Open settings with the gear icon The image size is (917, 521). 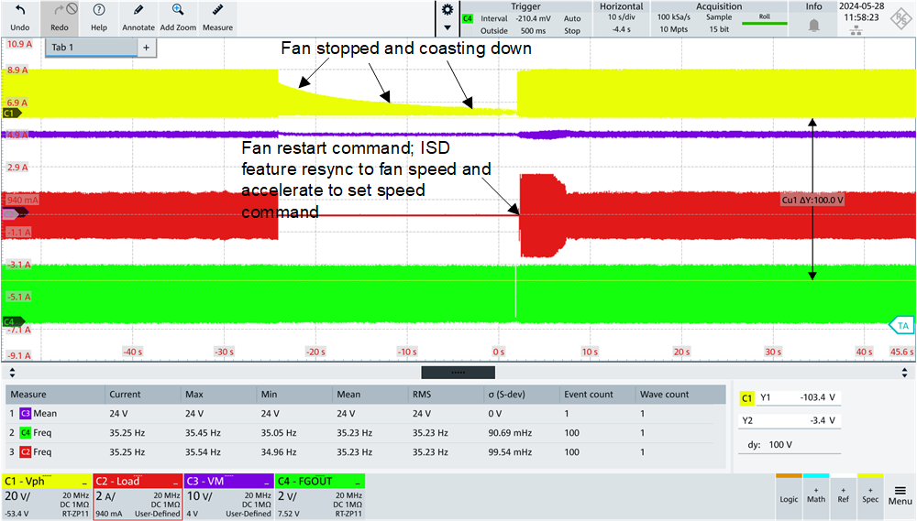point(447,9)
